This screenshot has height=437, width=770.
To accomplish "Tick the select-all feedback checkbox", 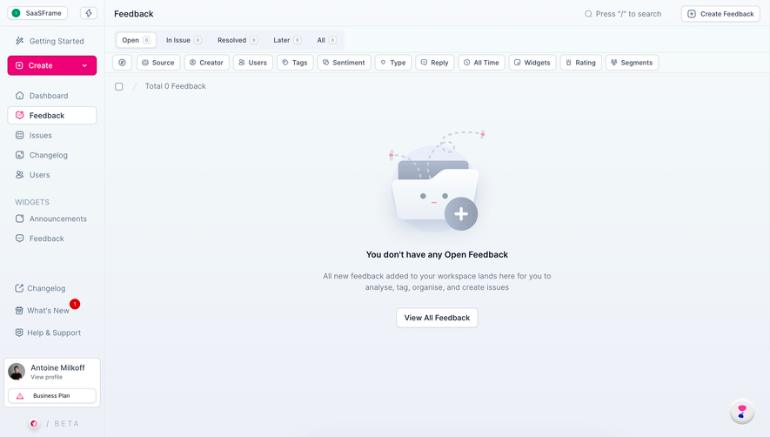I will coord(119,86).
